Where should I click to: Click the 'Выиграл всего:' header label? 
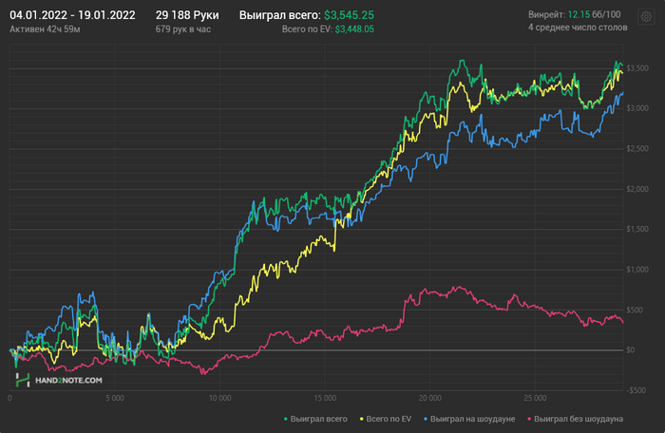[x=280, y=15]
